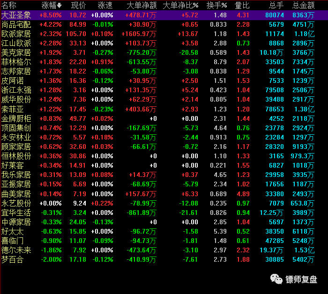Click 菲林格尔 speed value +0.91%

coord(102,62)
